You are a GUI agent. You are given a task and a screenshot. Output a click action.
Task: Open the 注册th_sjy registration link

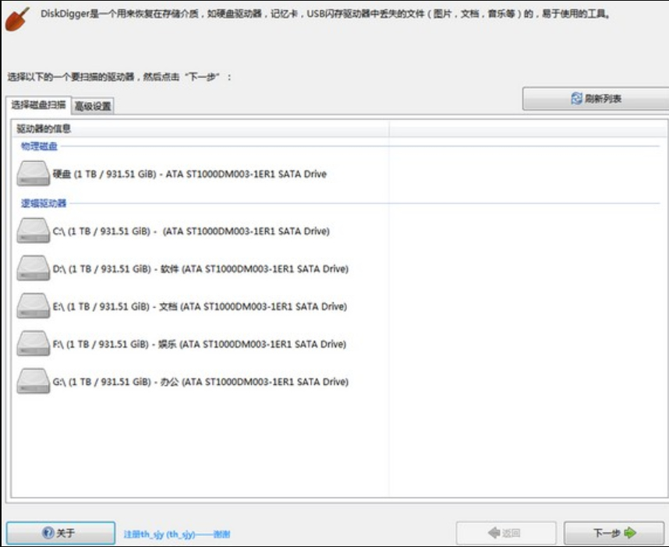tap(176, 535)
